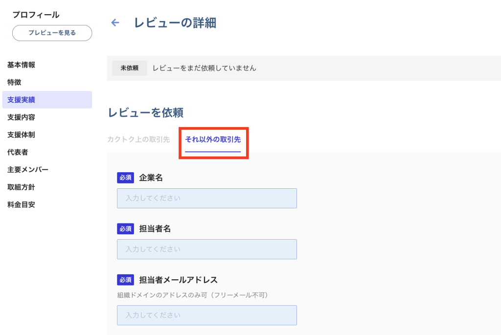Image resolution: width=501 pixels, height=335 pixels.
Task: Click into the 担当者名 text field
Action: (x=206, y=249)
